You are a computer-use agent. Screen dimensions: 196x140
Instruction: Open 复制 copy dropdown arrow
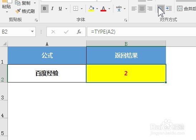coord(35,3)
